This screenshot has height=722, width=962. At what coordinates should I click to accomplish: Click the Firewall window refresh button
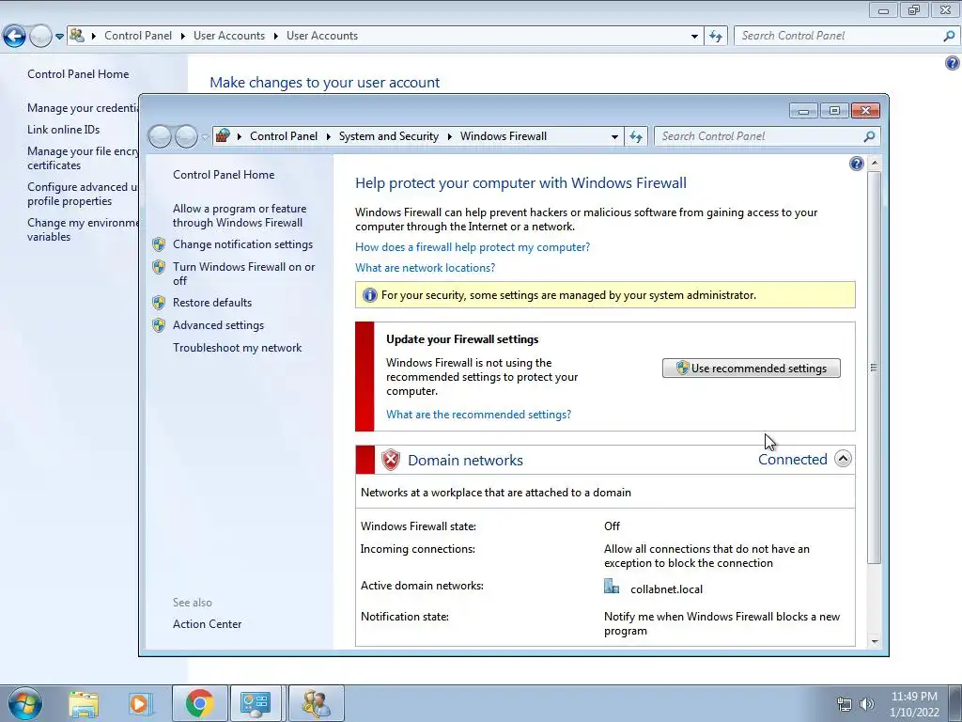[636, 136]
